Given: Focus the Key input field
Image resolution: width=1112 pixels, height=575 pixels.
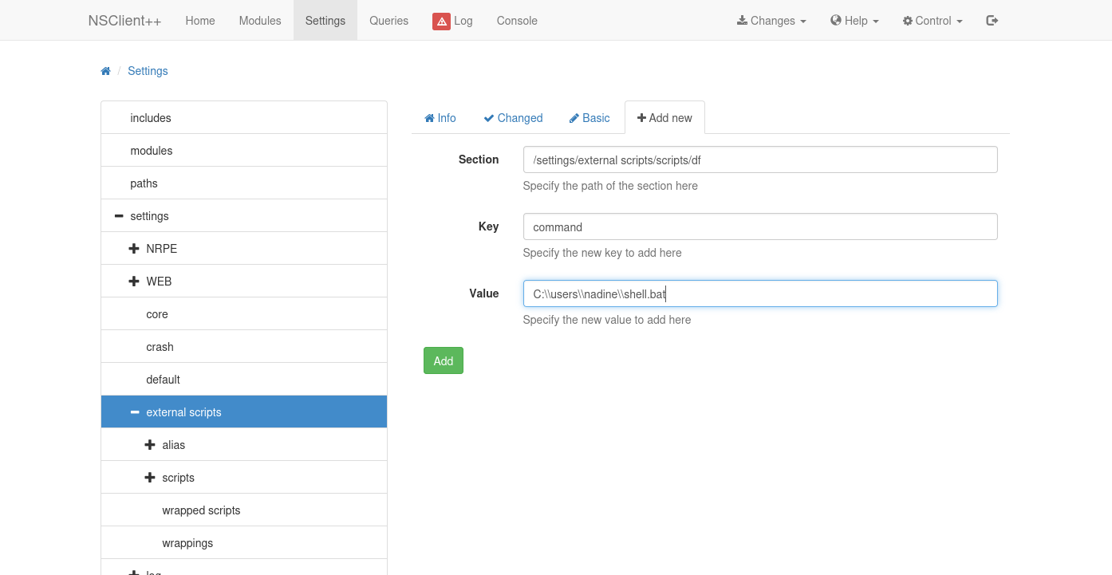Looking at the screenshot, I should (x=760, y=226).
